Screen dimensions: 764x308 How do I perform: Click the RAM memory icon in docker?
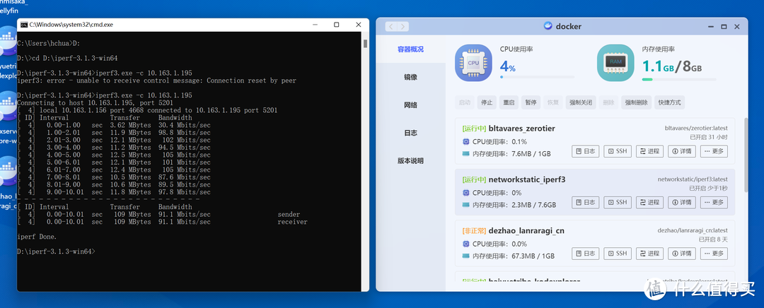[x=615, y=63]
